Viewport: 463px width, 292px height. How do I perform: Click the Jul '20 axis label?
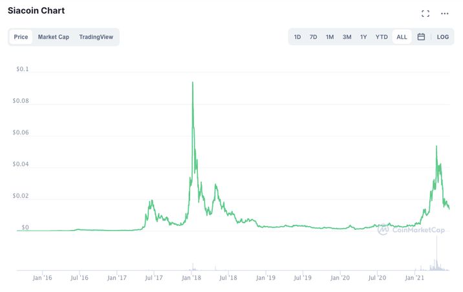[x=377, y=278]
